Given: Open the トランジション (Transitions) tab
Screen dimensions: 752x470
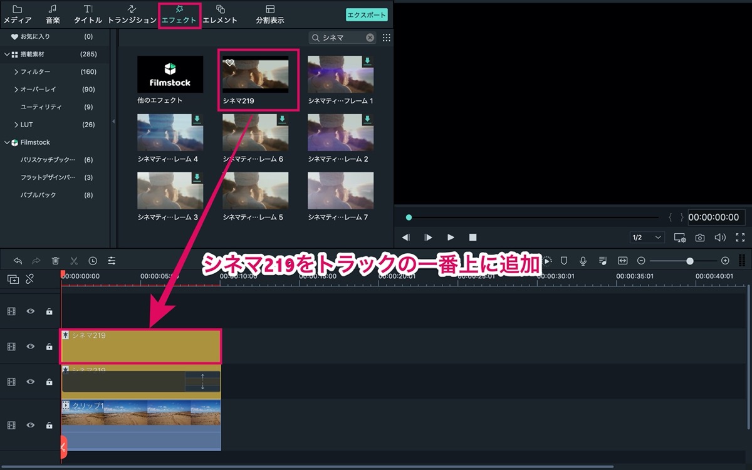Looking at the screenshot, I should (132, 14).
